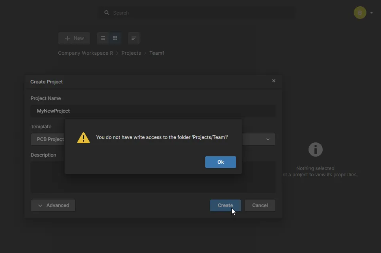Click the Search field at top

pos(197,13)
